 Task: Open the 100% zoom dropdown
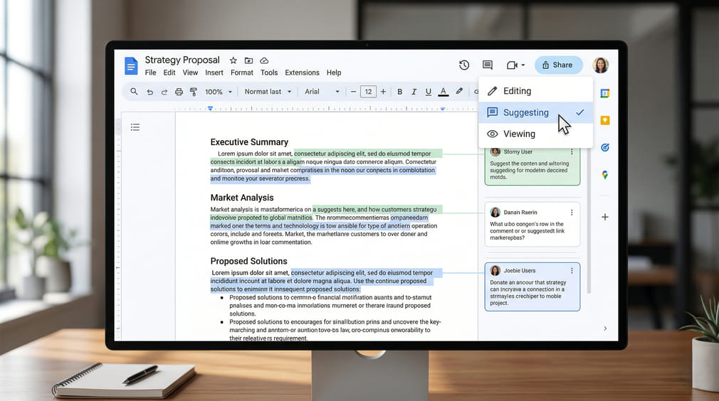click(x=219, y=92)
